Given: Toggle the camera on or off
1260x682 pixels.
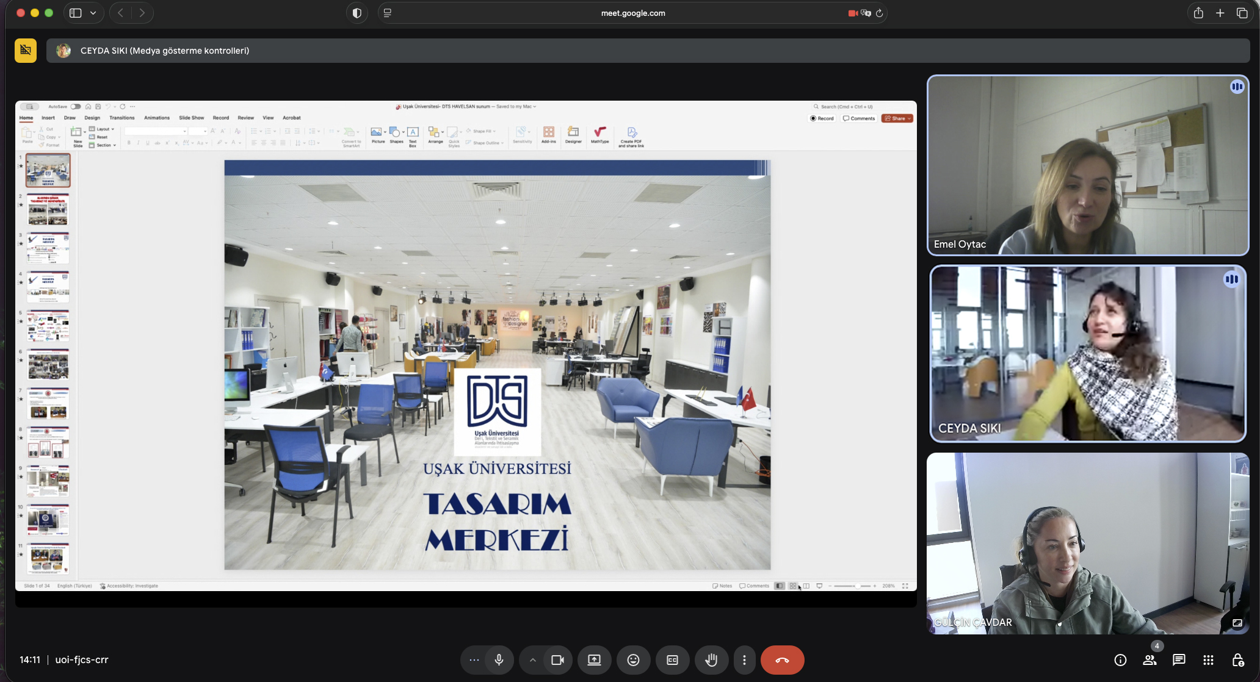Looking at the screenshot, I should click(x=557, y=660).
